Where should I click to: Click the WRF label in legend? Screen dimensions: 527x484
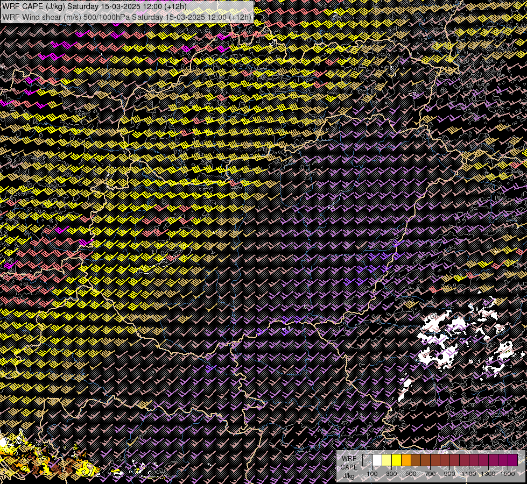point(349,459)
